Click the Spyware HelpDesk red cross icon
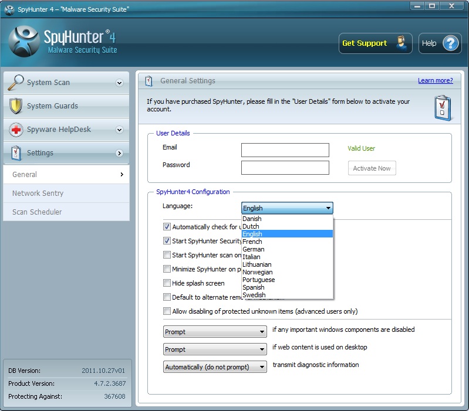 pyautogui.click(x=16, y=130)
